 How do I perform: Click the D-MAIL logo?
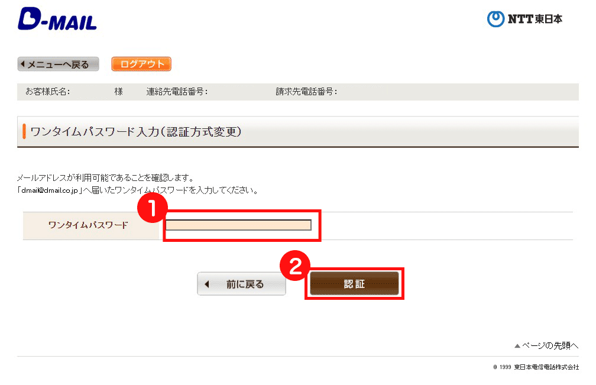pyautogui.click(x=57, y=20)
